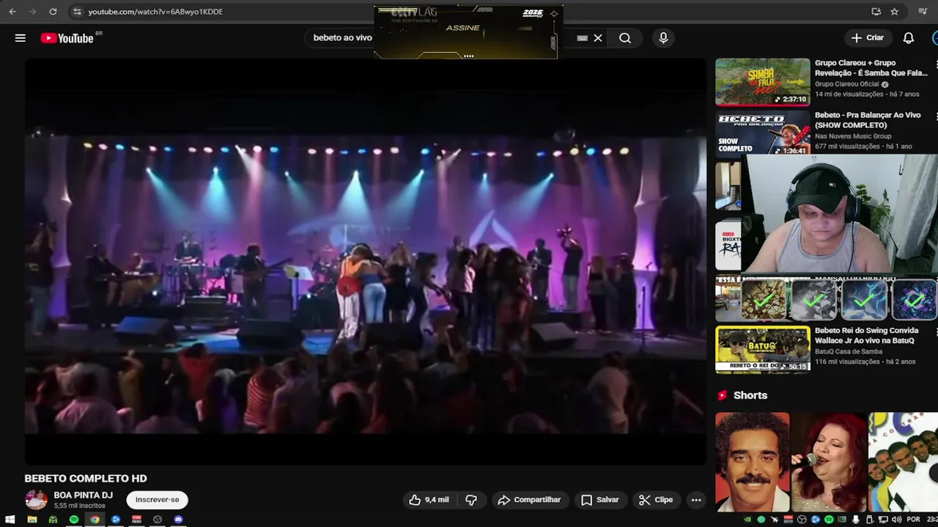
Task: Go to the YouTube home logo
Action: coord(67,38)
